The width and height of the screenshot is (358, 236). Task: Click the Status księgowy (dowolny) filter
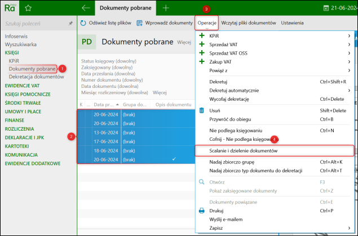click(109, 61)
